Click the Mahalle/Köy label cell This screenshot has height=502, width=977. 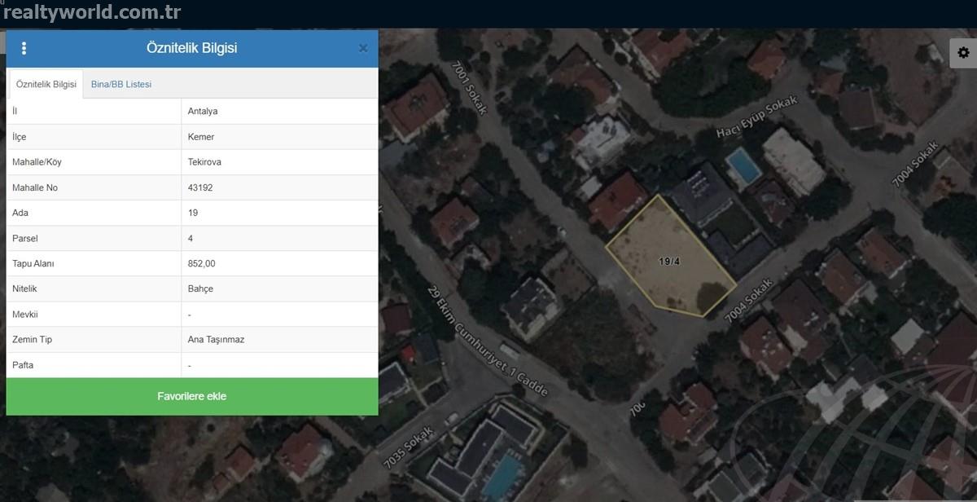(x=94, y=162)
